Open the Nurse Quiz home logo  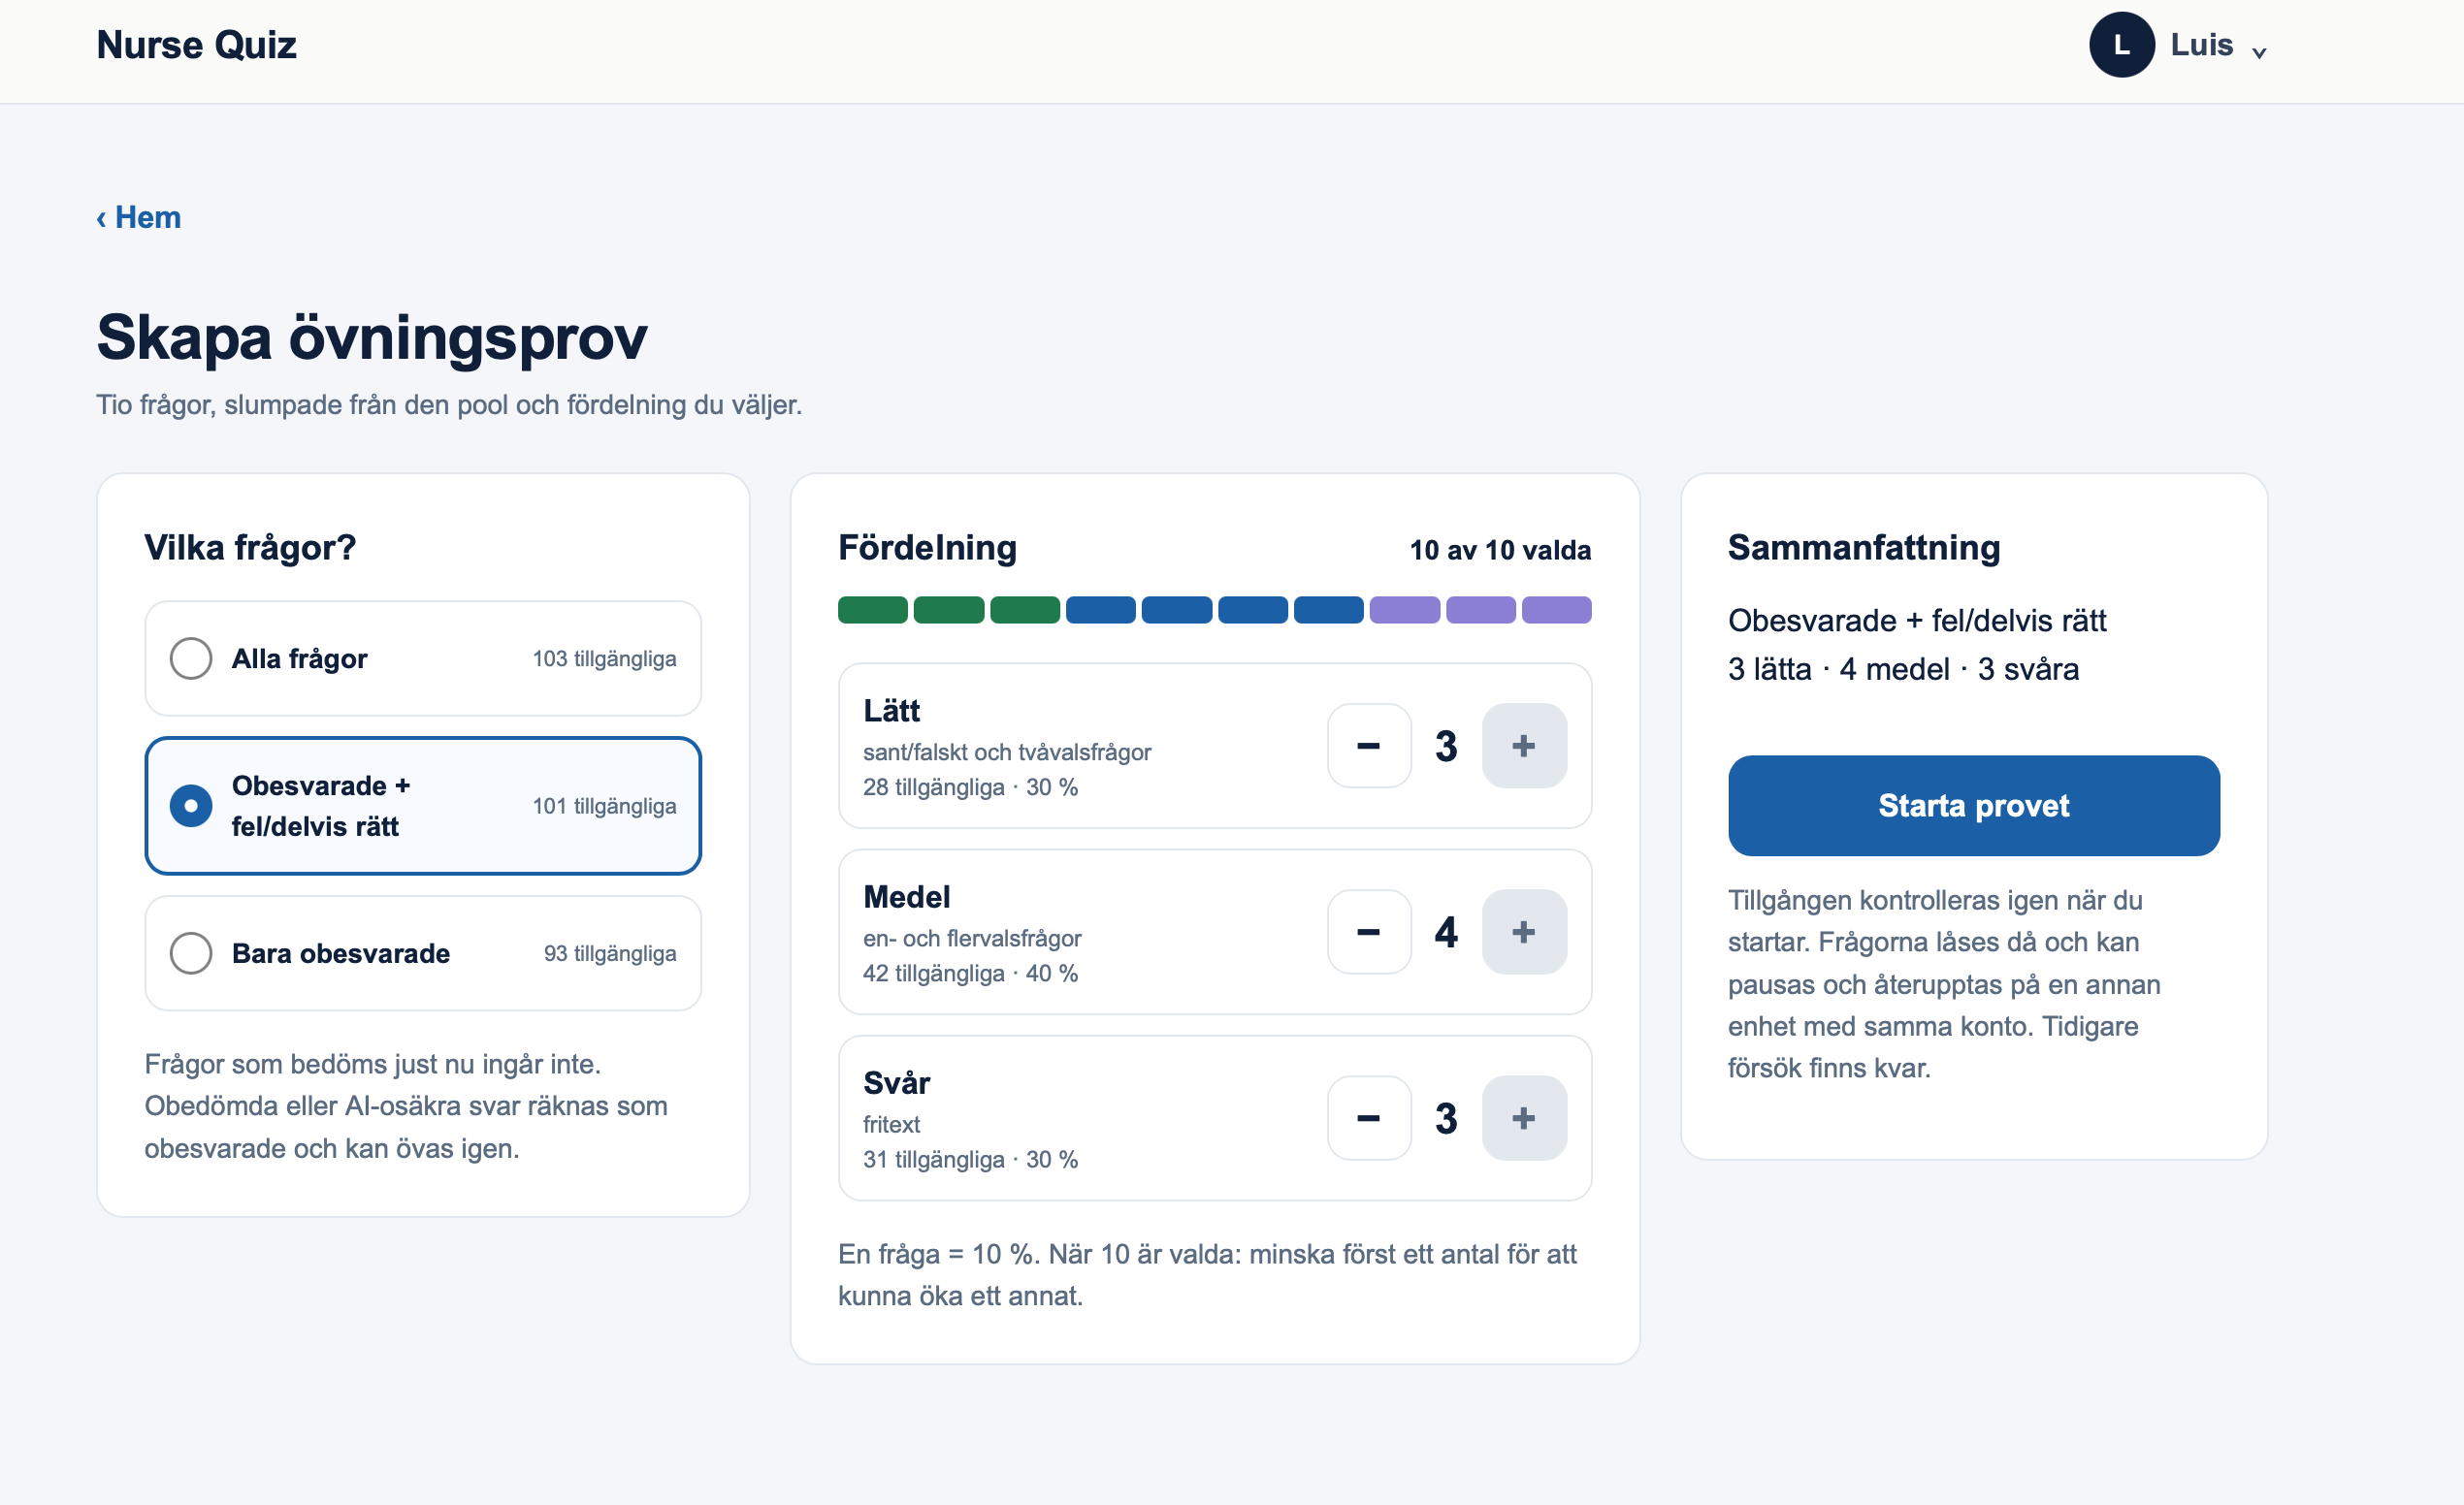pyautogui.click(x=197, y=45)
